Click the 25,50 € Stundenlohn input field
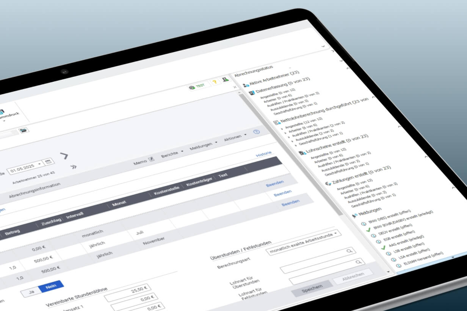467x311 pixels. pos(128,292)
